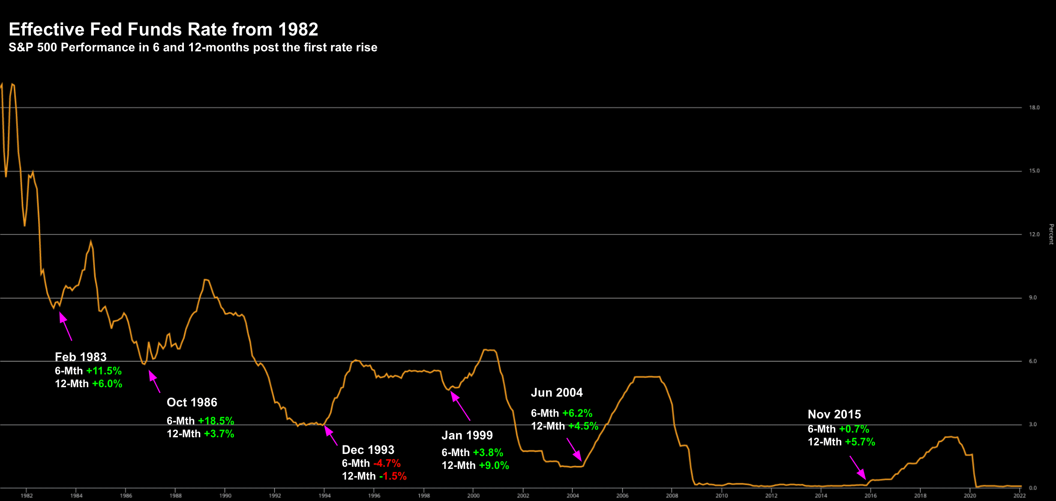Click the chart title Effective Fed Funds Rate
This screenshot has width=1056, height=501.
coord(163,30)
